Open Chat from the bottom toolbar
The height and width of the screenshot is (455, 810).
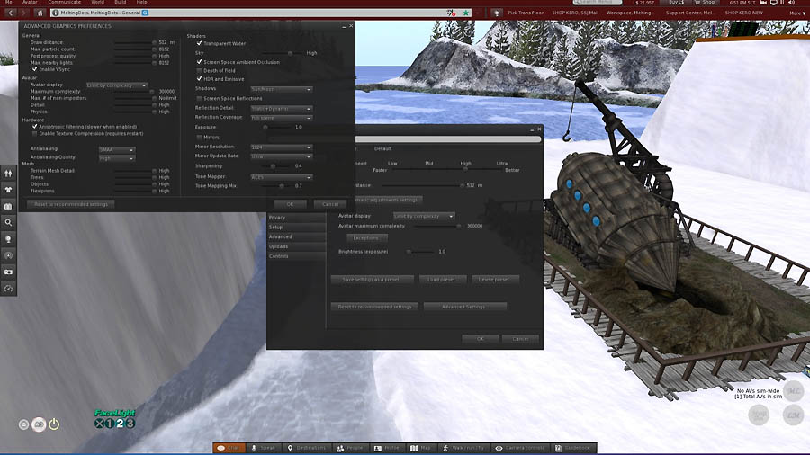(x=229, y=449)
